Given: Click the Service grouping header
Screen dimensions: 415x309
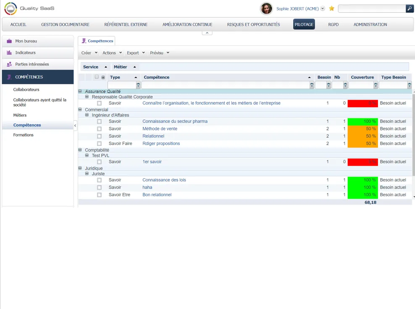Looking at the screenshot, I should pos(95,67).
